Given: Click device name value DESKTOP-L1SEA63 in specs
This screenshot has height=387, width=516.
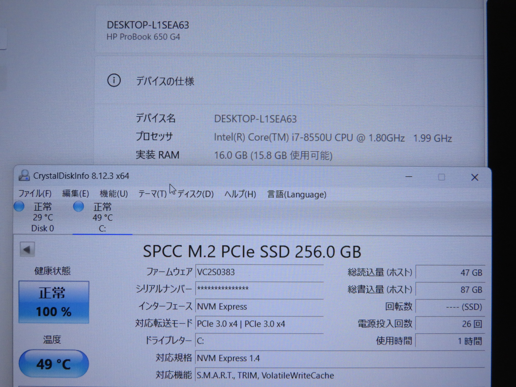Looking at the screenshot, I should (255, 119).
